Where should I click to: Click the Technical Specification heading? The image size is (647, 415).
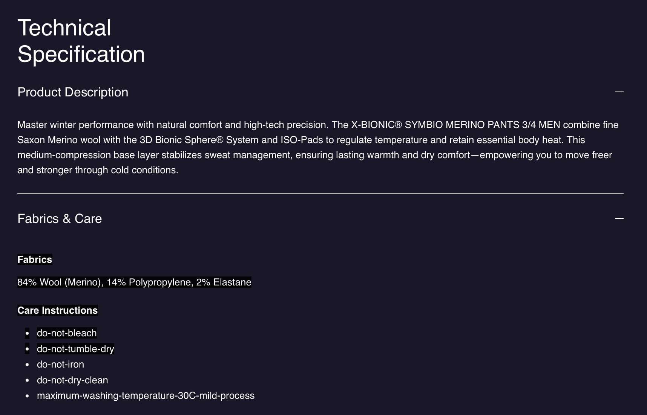81,41
